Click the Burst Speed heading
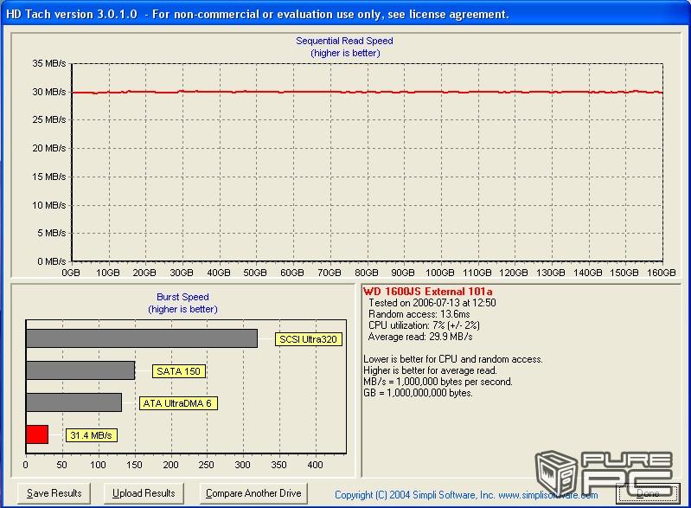 (x=182, y=297)
